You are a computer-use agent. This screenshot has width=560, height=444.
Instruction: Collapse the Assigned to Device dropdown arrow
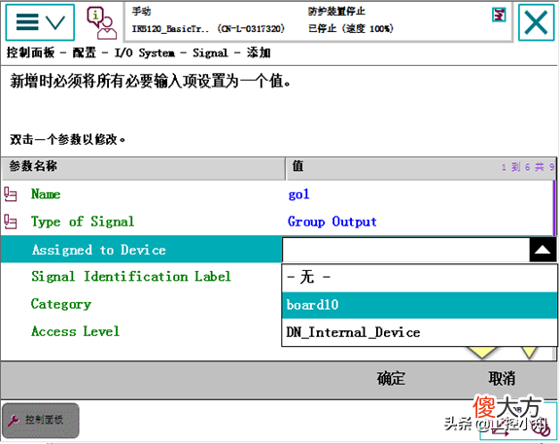coord(542,250)
